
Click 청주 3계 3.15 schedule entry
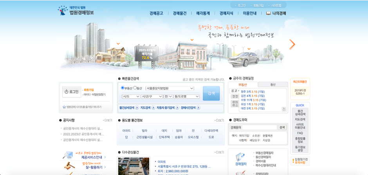coord(253,91)
